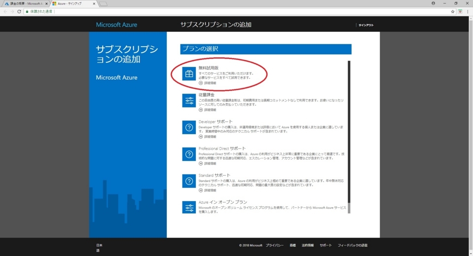Open 詳細情報 under 従量課金

pyautogui.click(x=207, y=110)
